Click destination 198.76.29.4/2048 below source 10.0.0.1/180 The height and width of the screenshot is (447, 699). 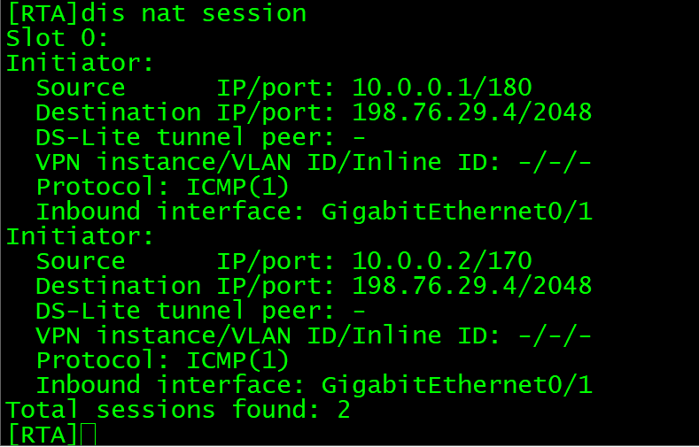click(x=472, y=112)
